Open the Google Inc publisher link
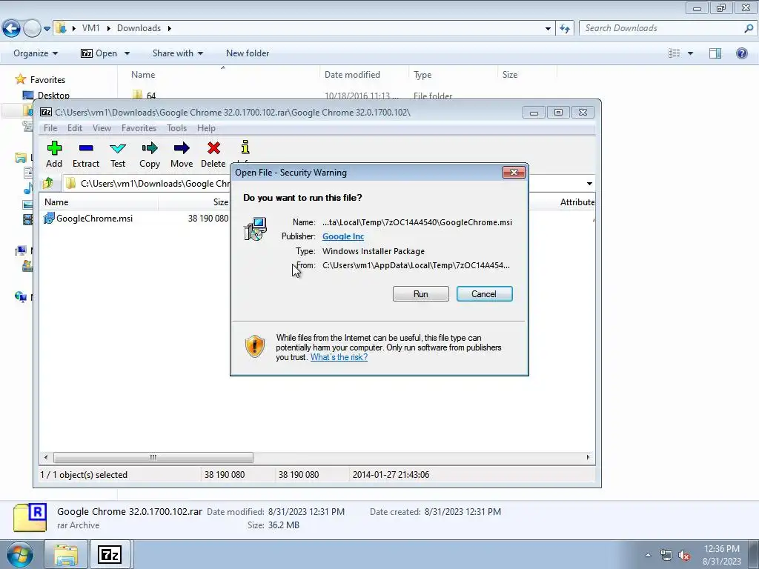The height and width of the screenshot is (569, 759). click(343, 236)
